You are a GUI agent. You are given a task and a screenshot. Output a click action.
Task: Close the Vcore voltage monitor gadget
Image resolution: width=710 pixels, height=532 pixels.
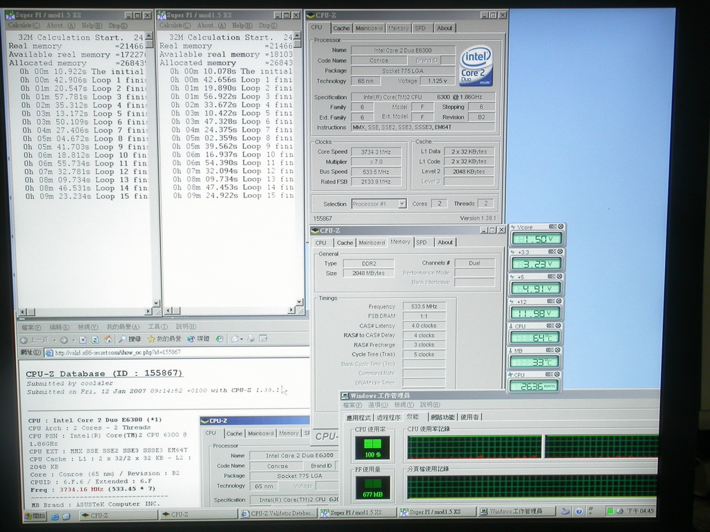tap(560, 227)
